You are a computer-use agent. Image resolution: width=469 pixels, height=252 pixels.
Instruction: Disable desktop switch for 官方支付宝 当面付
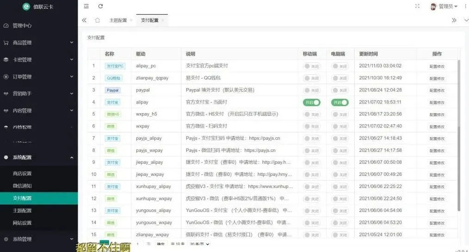pyautogui.click(x=340, y=102)
